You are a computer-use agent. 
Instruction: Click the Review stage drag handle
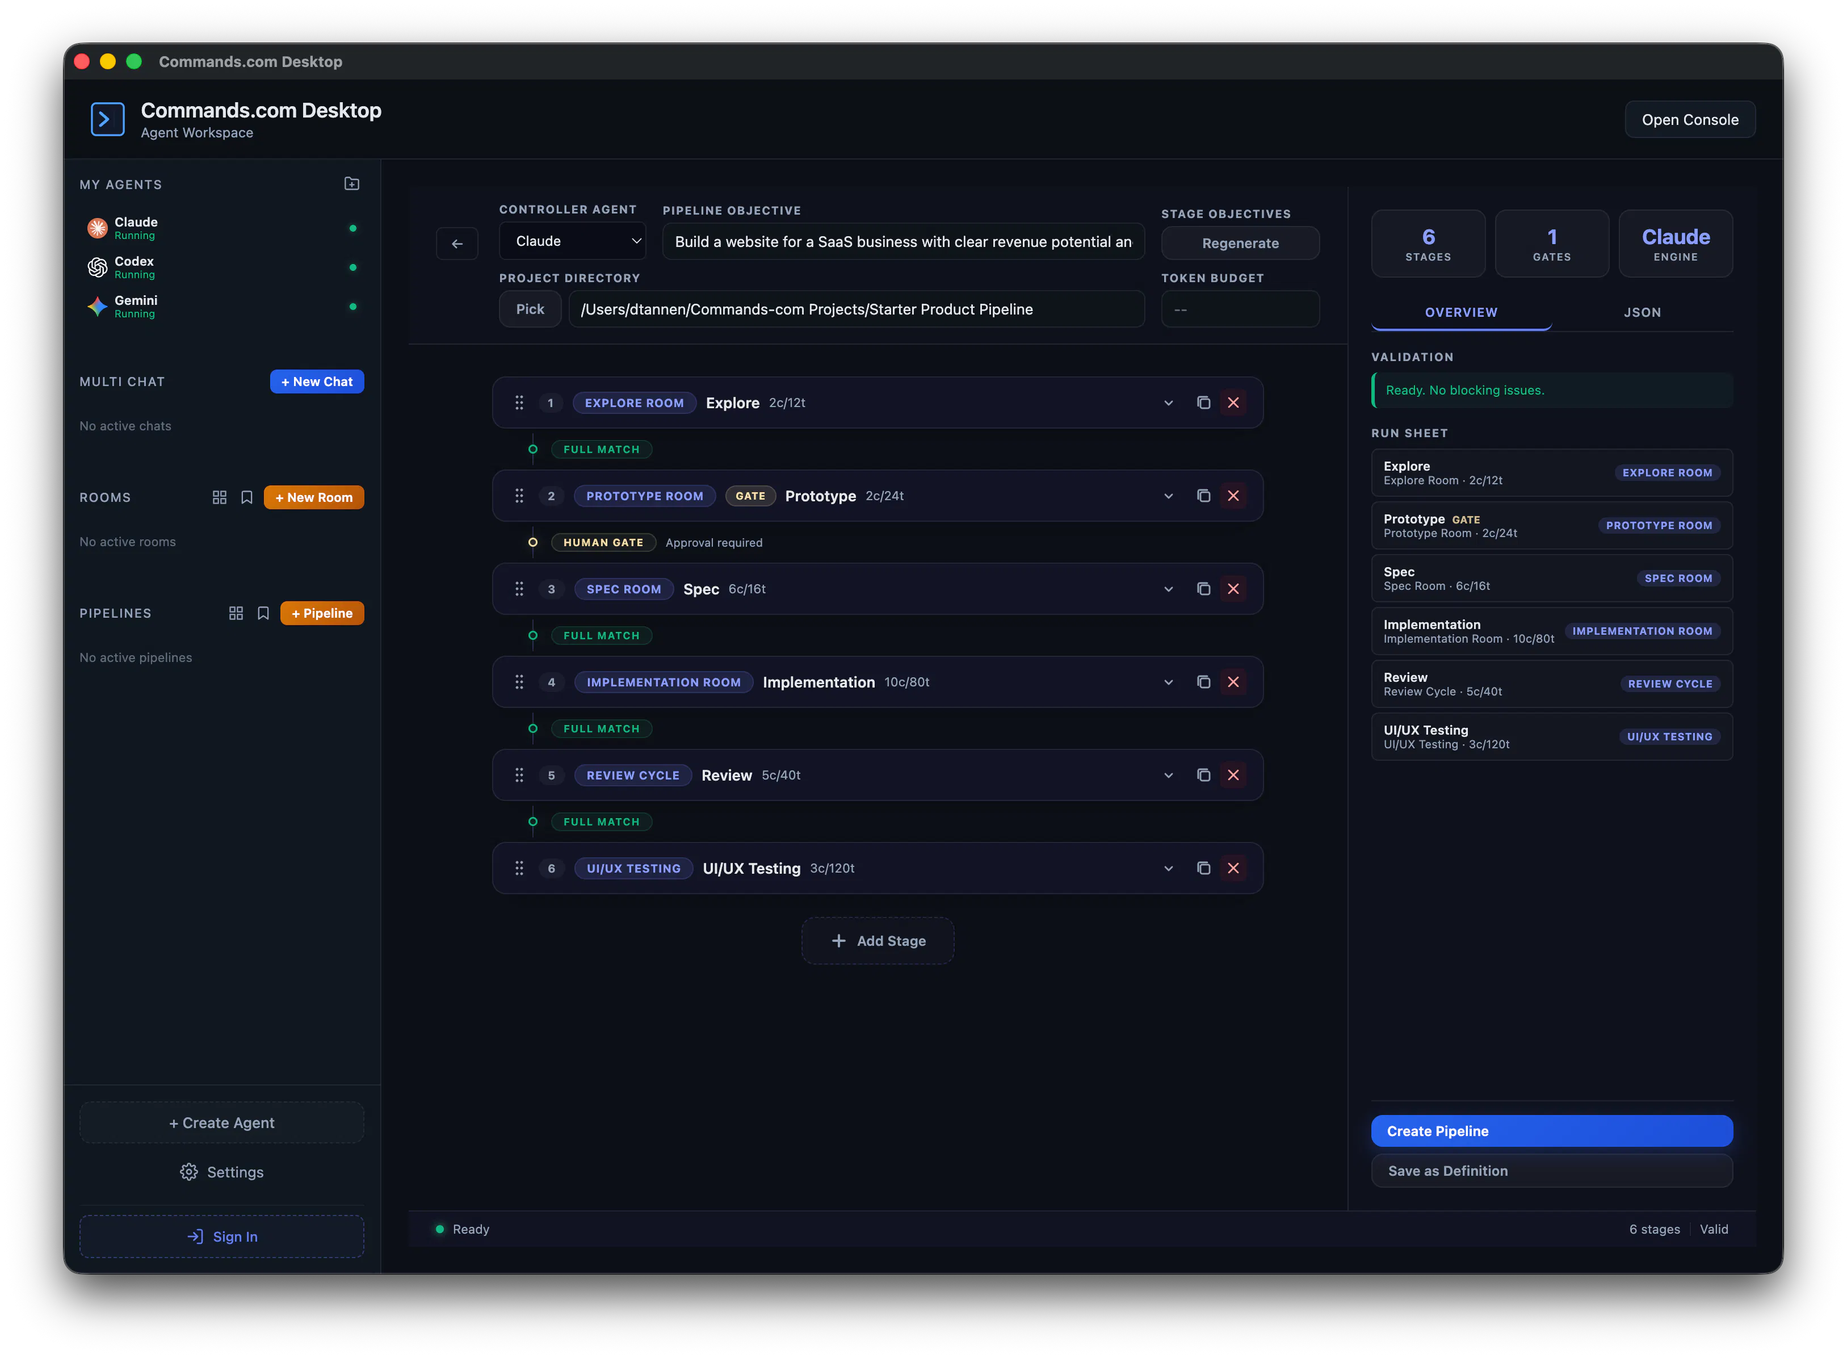(x=519, y=775)
